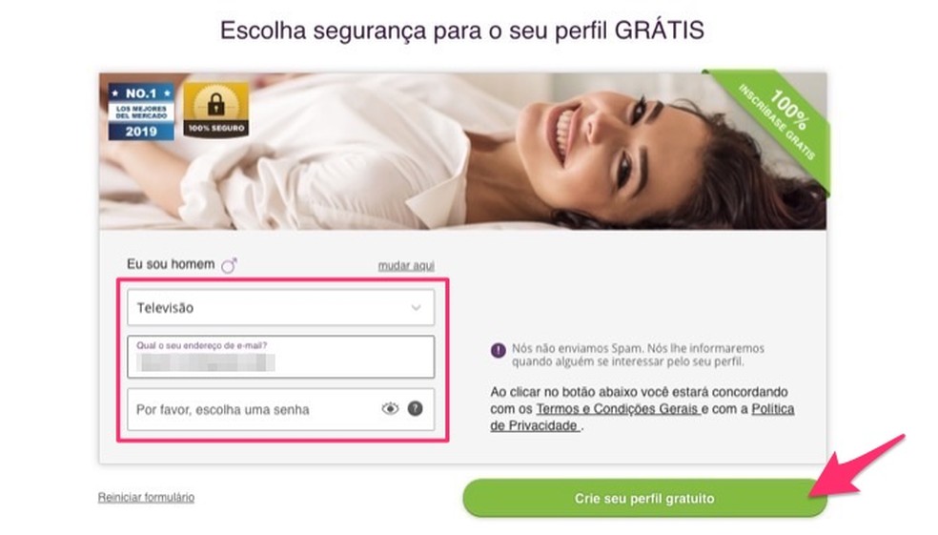The width and height of the screenshot is (938, 535).
Task: Open Política de Privacidade link
Action: [x=642, y=417]
